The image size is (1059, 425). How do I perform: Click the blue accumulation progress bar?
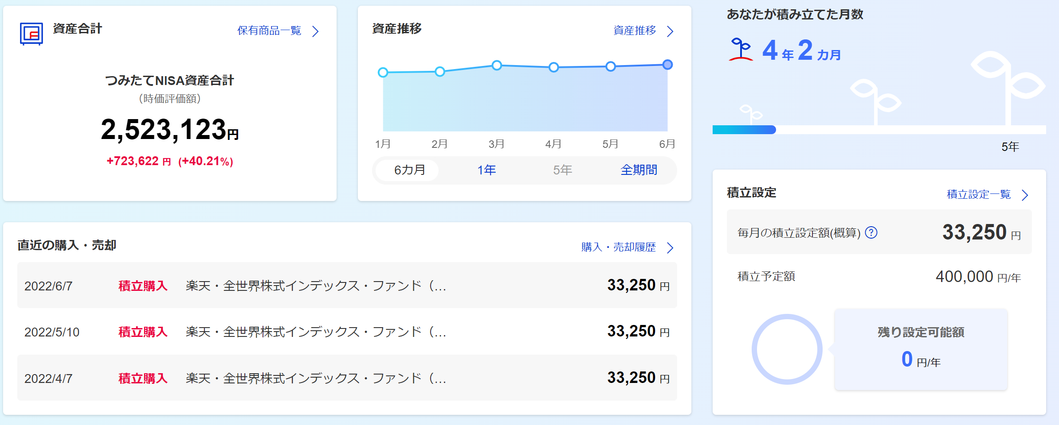(744, 130)
